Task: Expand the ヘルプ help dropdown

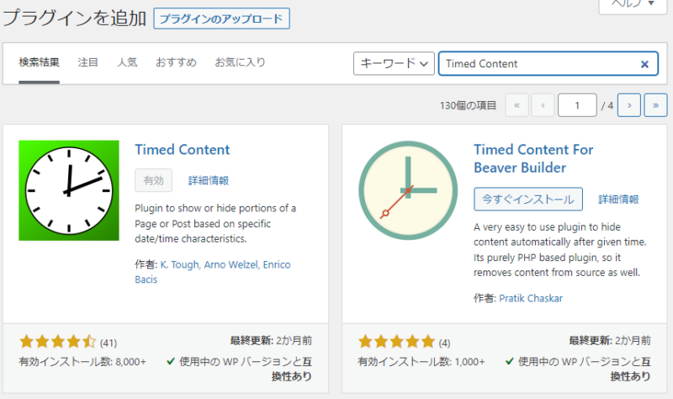Action: tap(631, 4)
